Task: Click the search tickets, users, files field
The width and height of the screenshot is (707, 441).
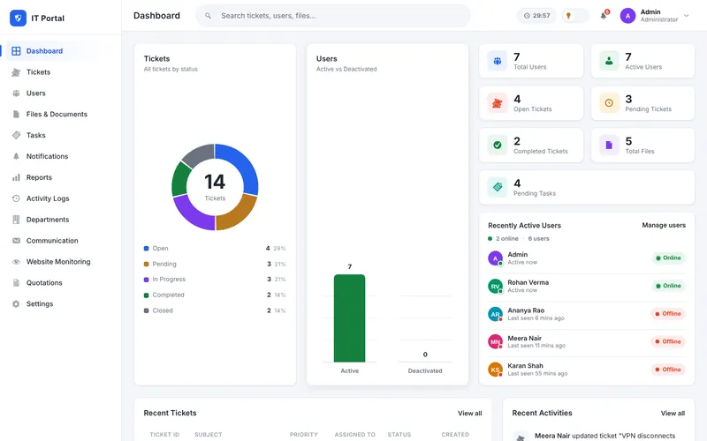Action: [x=333, y=16]
